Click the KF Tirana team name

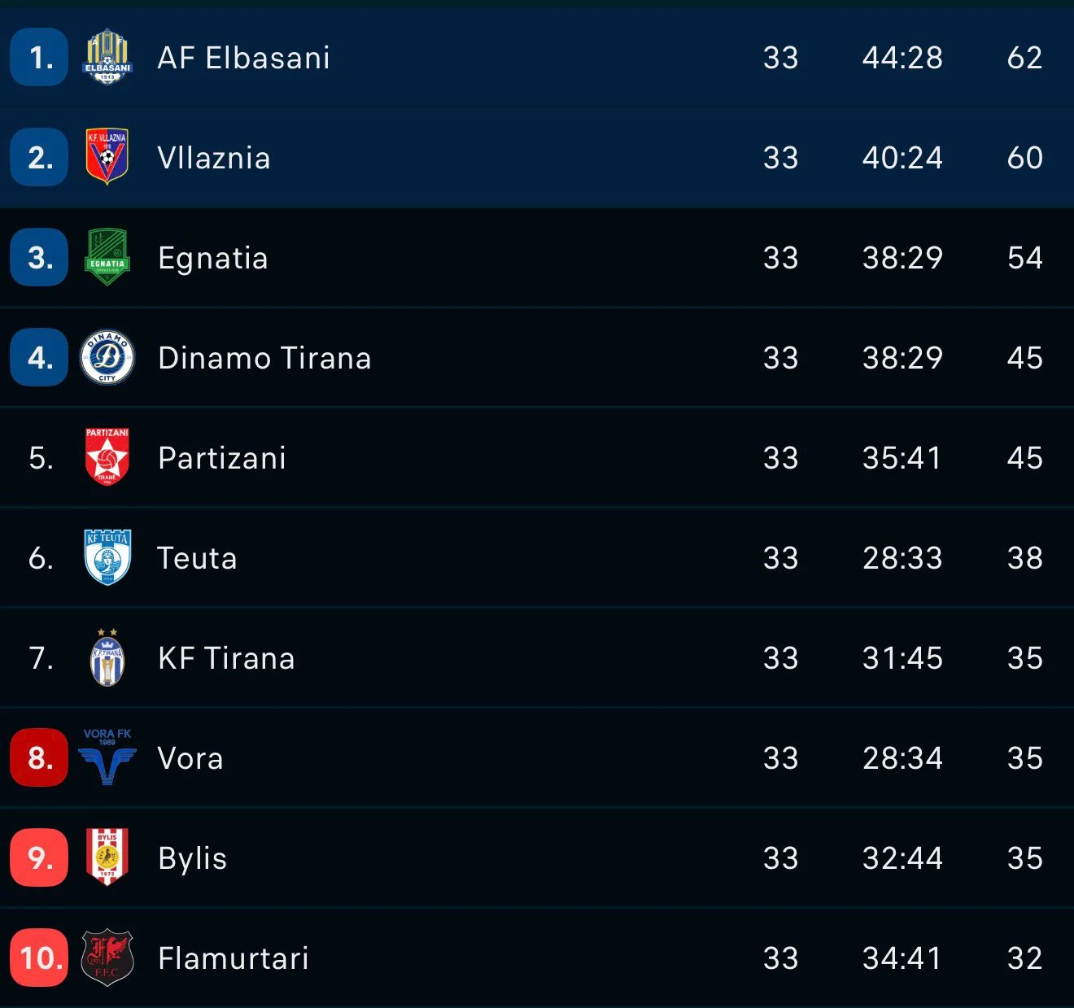click(226, 658)
